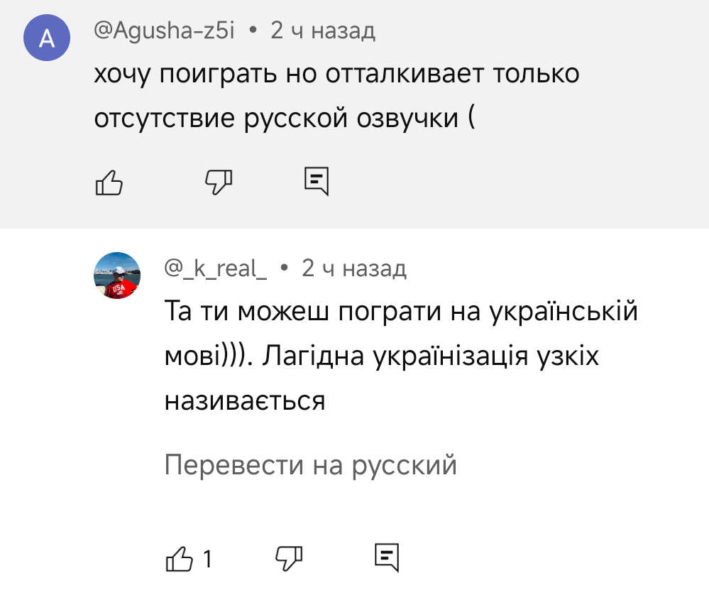Visit the @_k_real_ channel username
This screenshot has width=709, height=605.
click(x=216, y=268)
